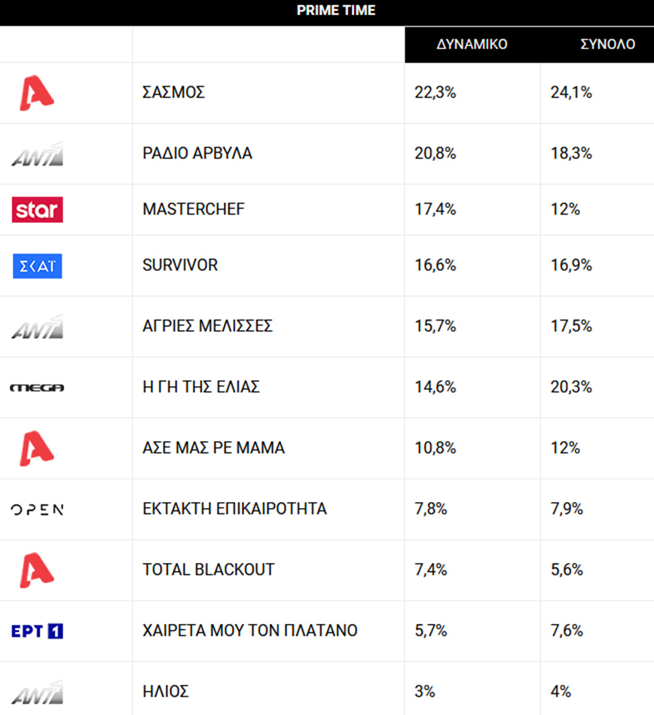The image size is (654, 715).
Task: Click the PRIME TIME title bar
Action: click(x=327, y=11)
